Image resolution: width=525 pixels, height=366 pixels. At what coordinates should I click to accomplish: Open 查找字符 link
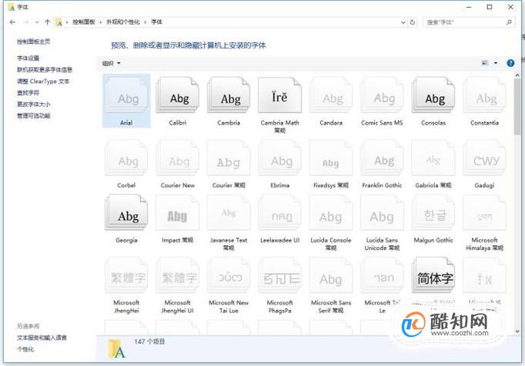[28, 93]
